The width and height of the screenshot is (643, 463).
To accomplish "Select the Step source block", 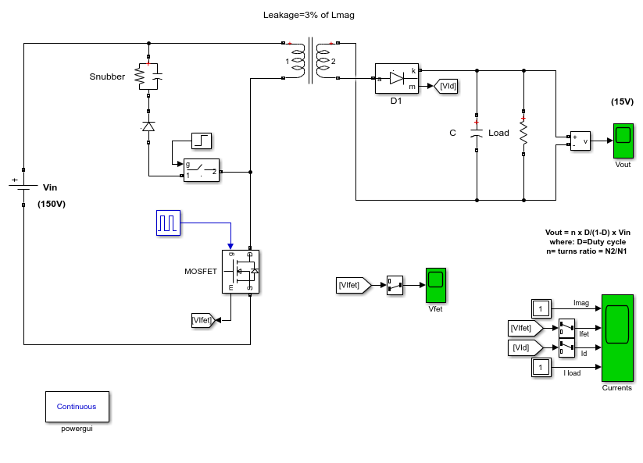I will (x=202, y=141).
